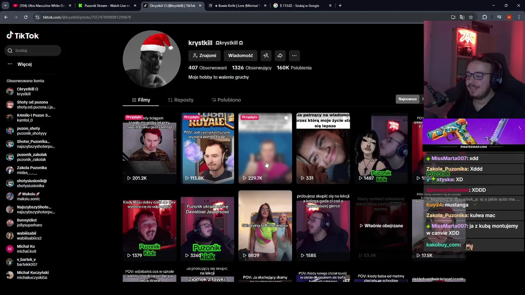Open puzon_shoty account in sidebar
Screen dimensions: 525x295
31,131
